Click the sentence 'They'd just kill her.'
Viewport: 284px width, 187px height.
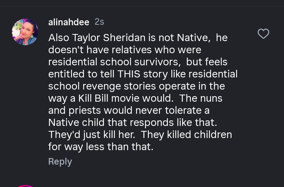pos(92,135)
